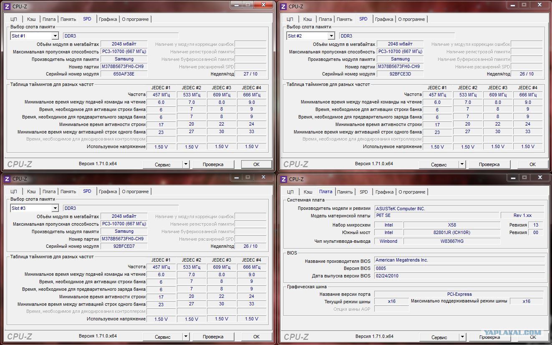Click American Megatrends Inc. field
552x345 pixels.
pyautogui.click(x=459, y=260)
